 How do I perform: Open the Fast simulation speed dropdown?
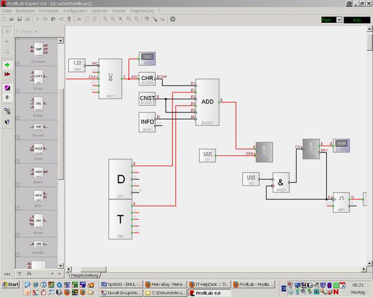point(339,20)
